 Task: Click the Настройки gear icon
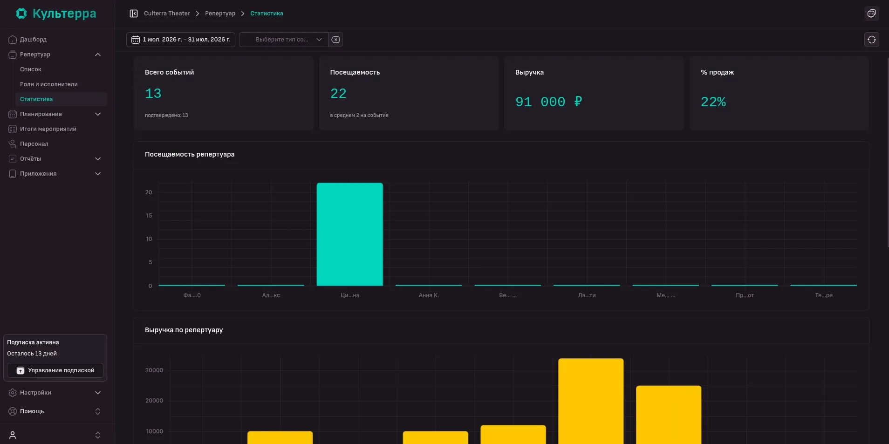pyautogui.click(x=13, y=393)
